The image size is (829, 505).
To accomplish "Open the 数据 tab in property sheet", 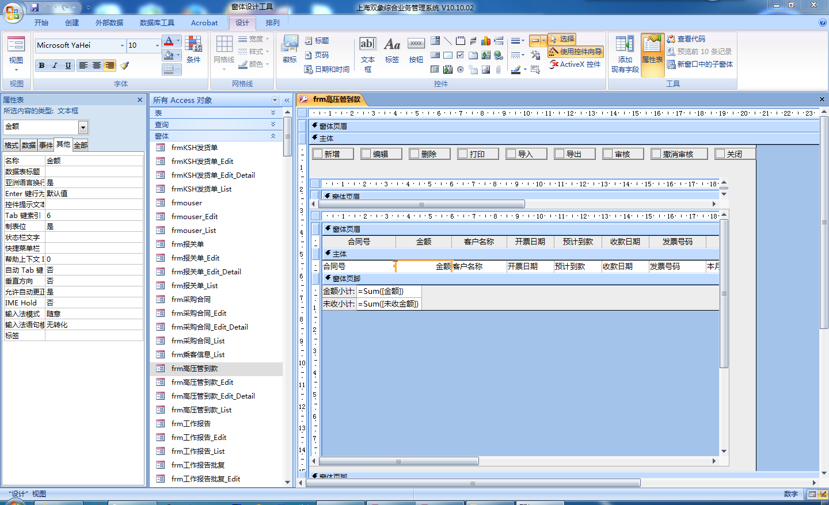I will (x=29, y=146).
